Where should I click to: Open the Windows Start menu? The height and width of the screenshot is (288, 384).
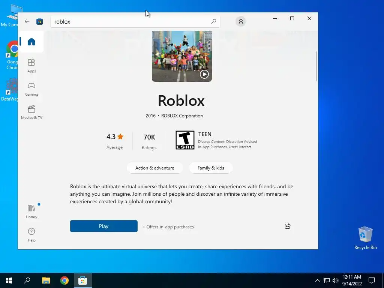[x=9, y=280]
